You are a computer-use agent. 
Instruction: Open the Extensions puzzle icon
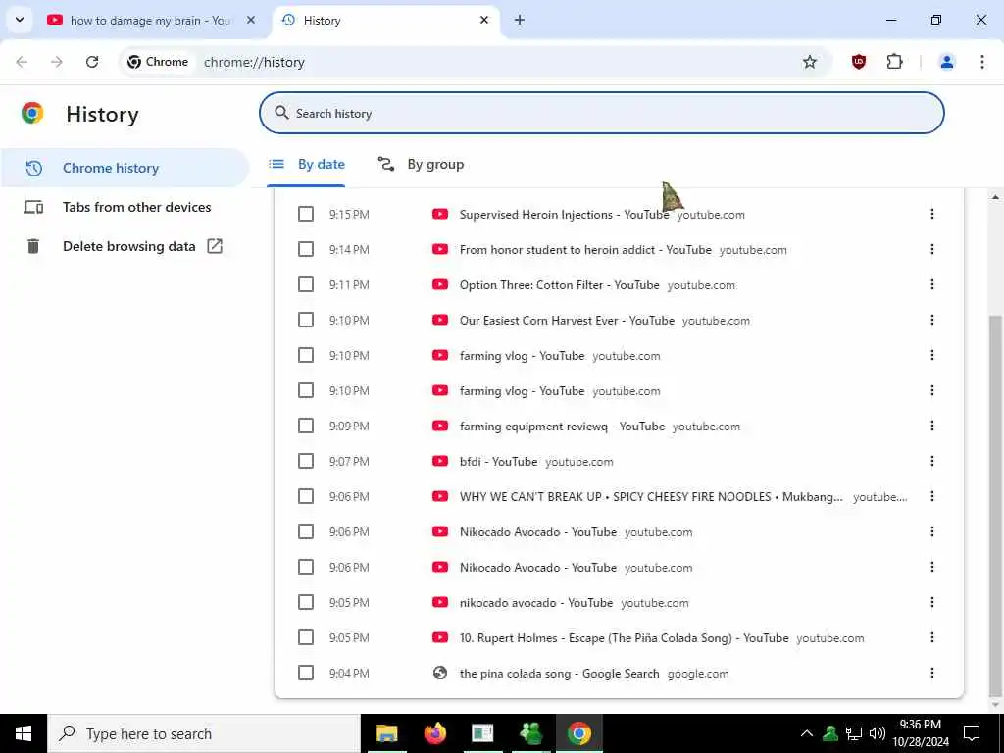[x=894, y=62]
